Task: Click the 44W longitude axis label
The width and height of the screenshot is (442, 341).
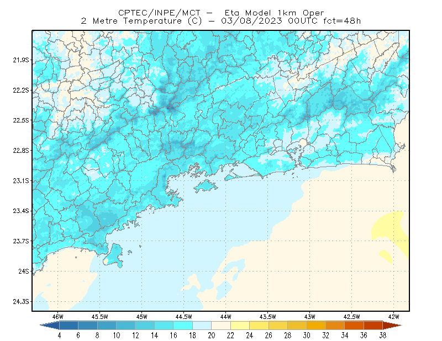Action: click(x=226, y=317)
